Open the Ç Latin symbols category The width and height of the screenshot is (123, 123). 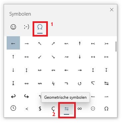click(53, 109)
